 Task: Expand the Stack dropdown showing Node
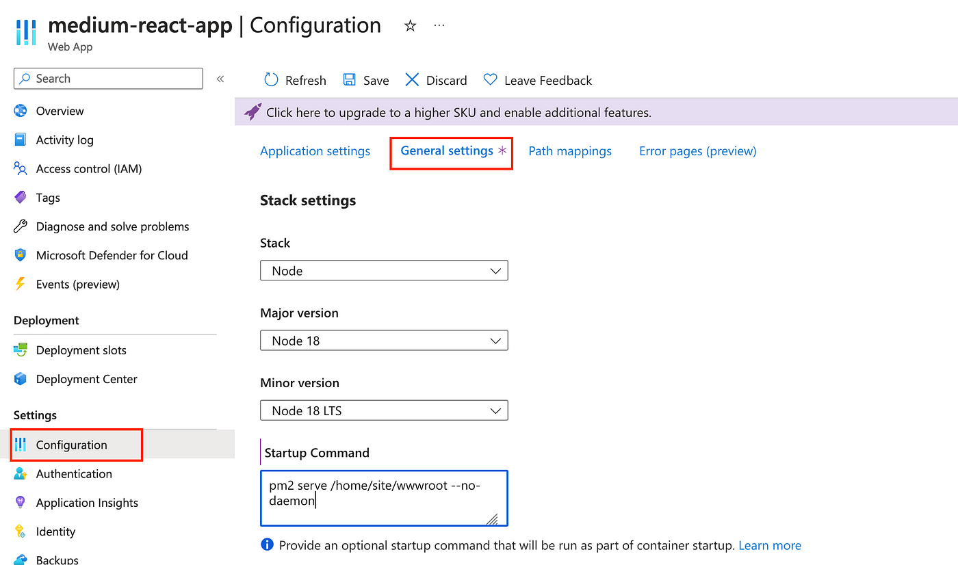click(x=384, y=271)
